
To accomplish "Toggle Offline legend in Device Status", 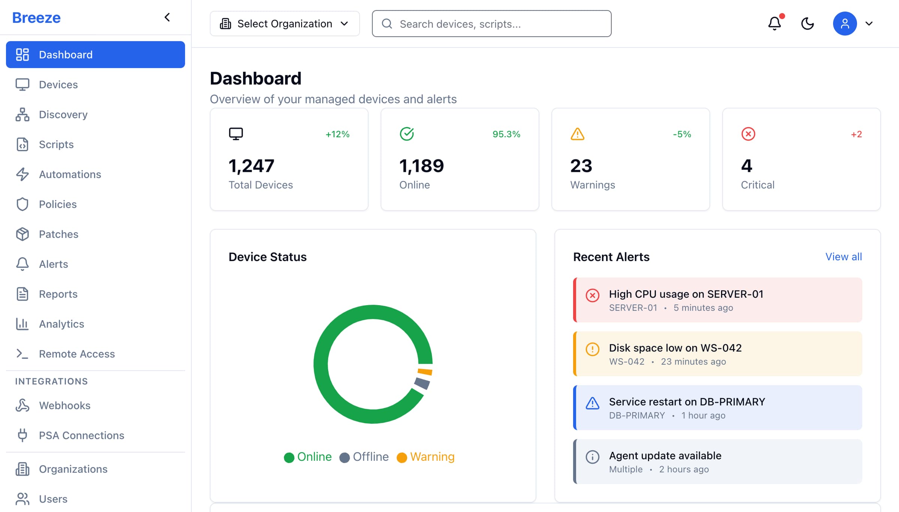I will [x=364, y=457].
